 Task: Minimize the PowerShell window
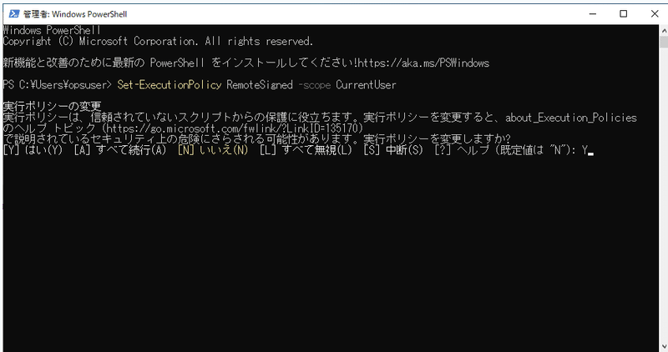pos(593,13)
